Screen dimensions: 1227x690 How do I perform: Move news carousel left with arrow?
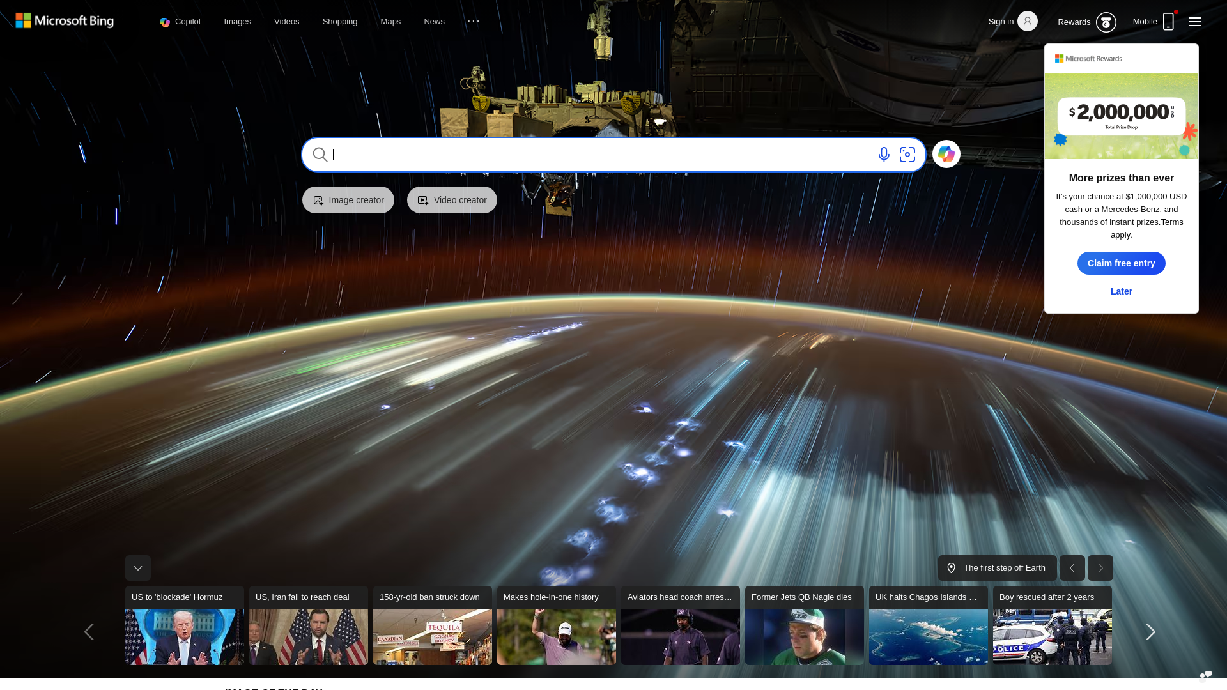(x=89, y=632)
